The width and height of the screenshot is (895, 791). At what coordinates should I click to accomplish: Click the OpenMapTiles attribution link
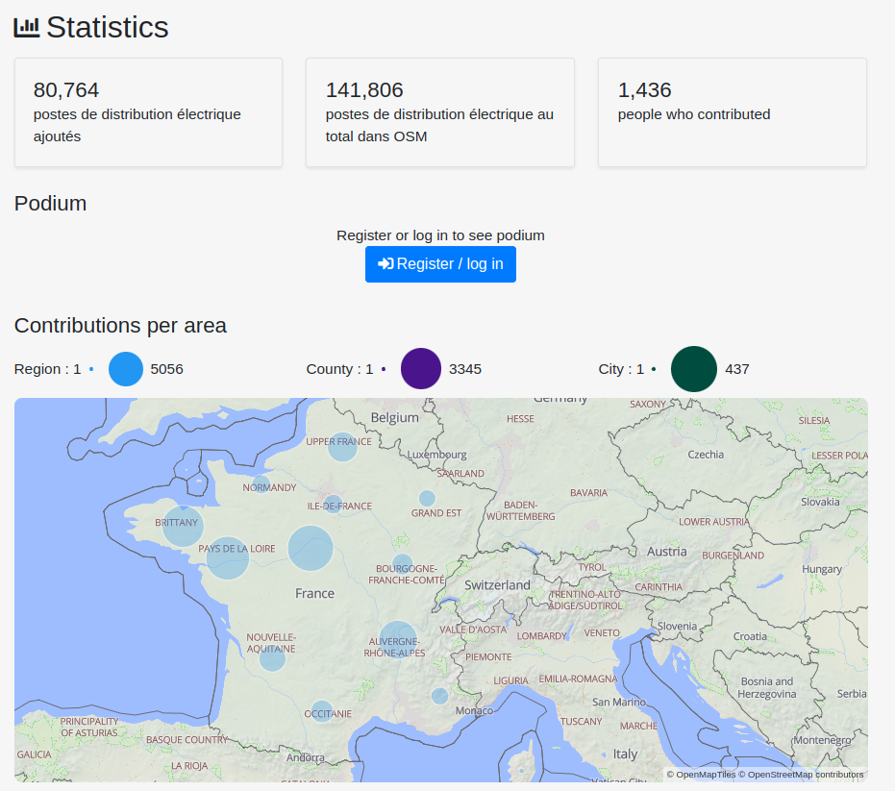coord(702,775)
